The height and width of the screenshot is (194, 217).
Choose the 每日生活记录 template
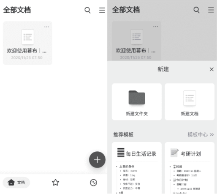tap(137, 168)
